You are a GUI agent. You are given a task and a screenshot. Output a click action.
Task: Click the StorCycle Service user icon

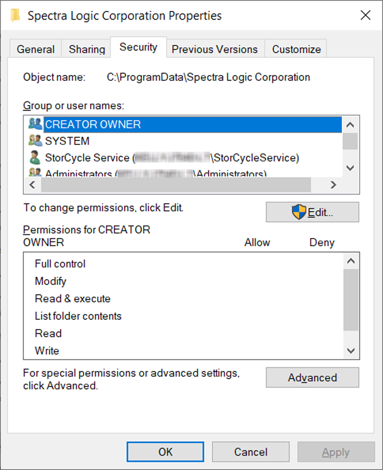tap(35, 158)
